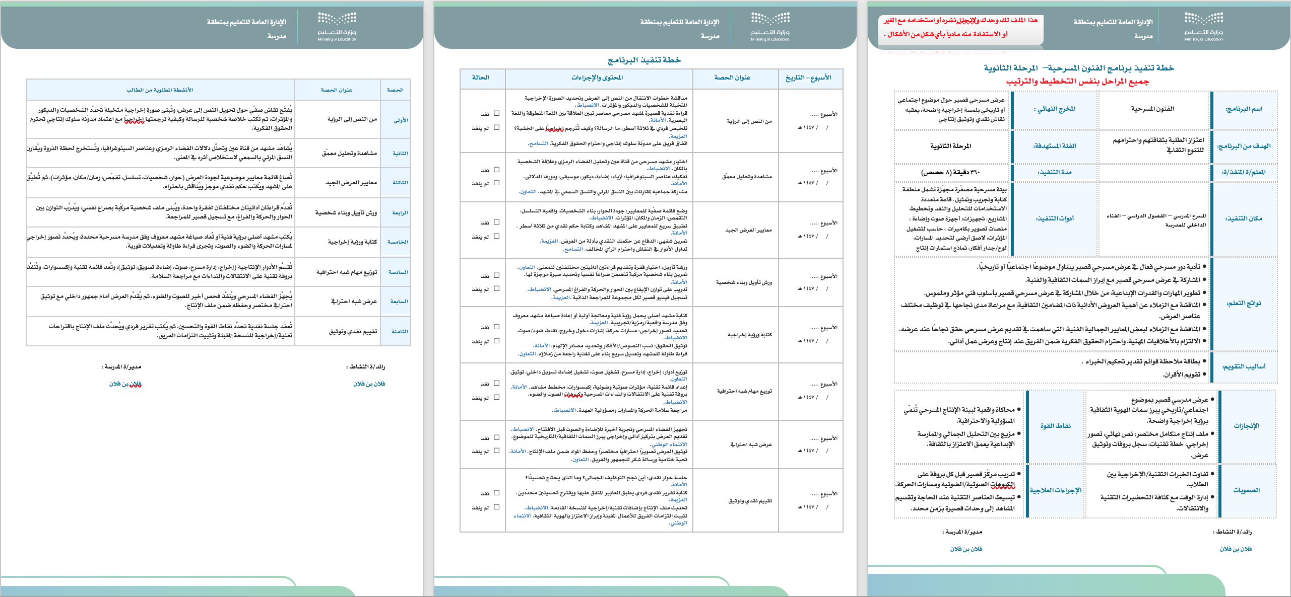Screen dimensions: 1291x597
Task: Click the 'الأسبوع - التاريخ' column header
Action: pyautogui.click(x=808, y=78)
